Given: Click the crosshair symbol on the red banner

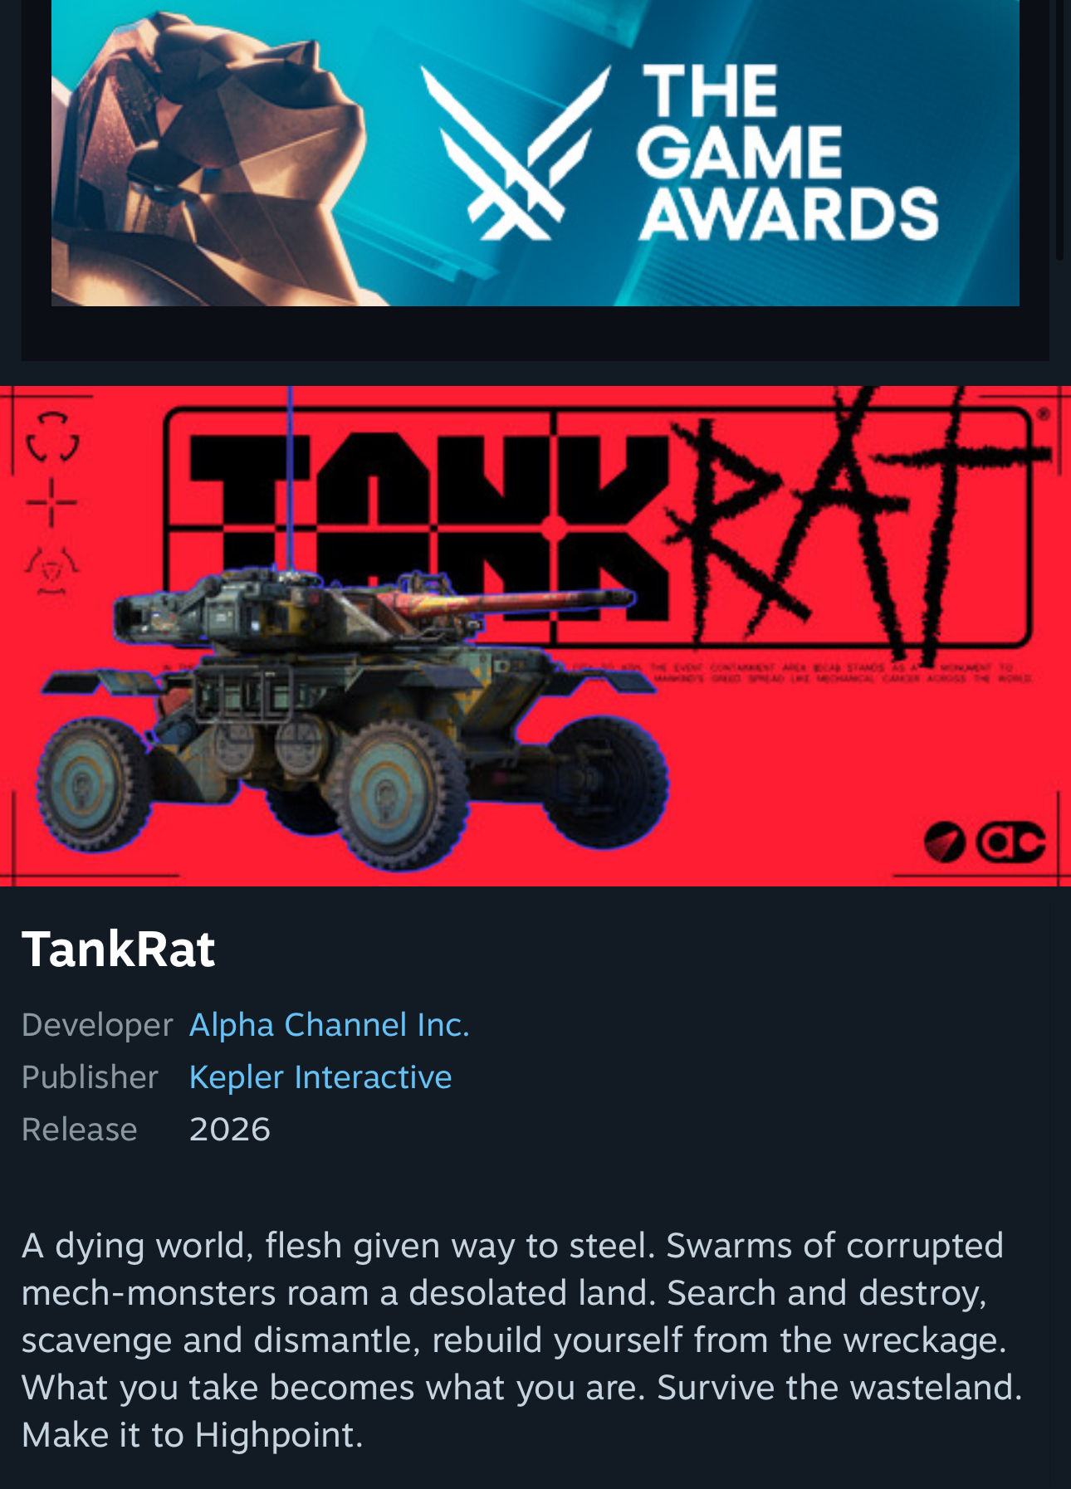Looking at the screenshot, I should 51,502.
